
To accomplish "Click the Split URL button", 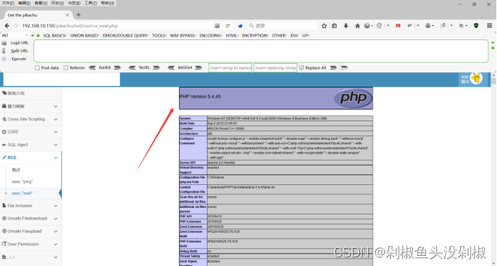I will (19, 51).
